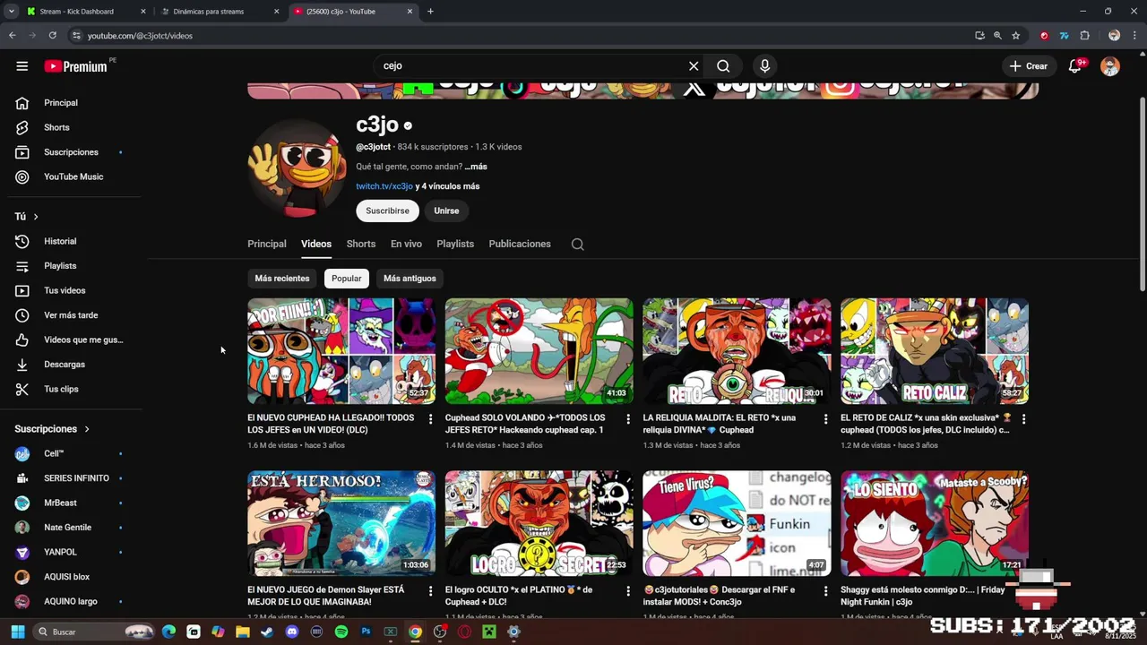The height and width of the screenshot is (645, 1147).
Task: Open options menu for c3jotutoriales FNF video
Action: tap(825, 591)
